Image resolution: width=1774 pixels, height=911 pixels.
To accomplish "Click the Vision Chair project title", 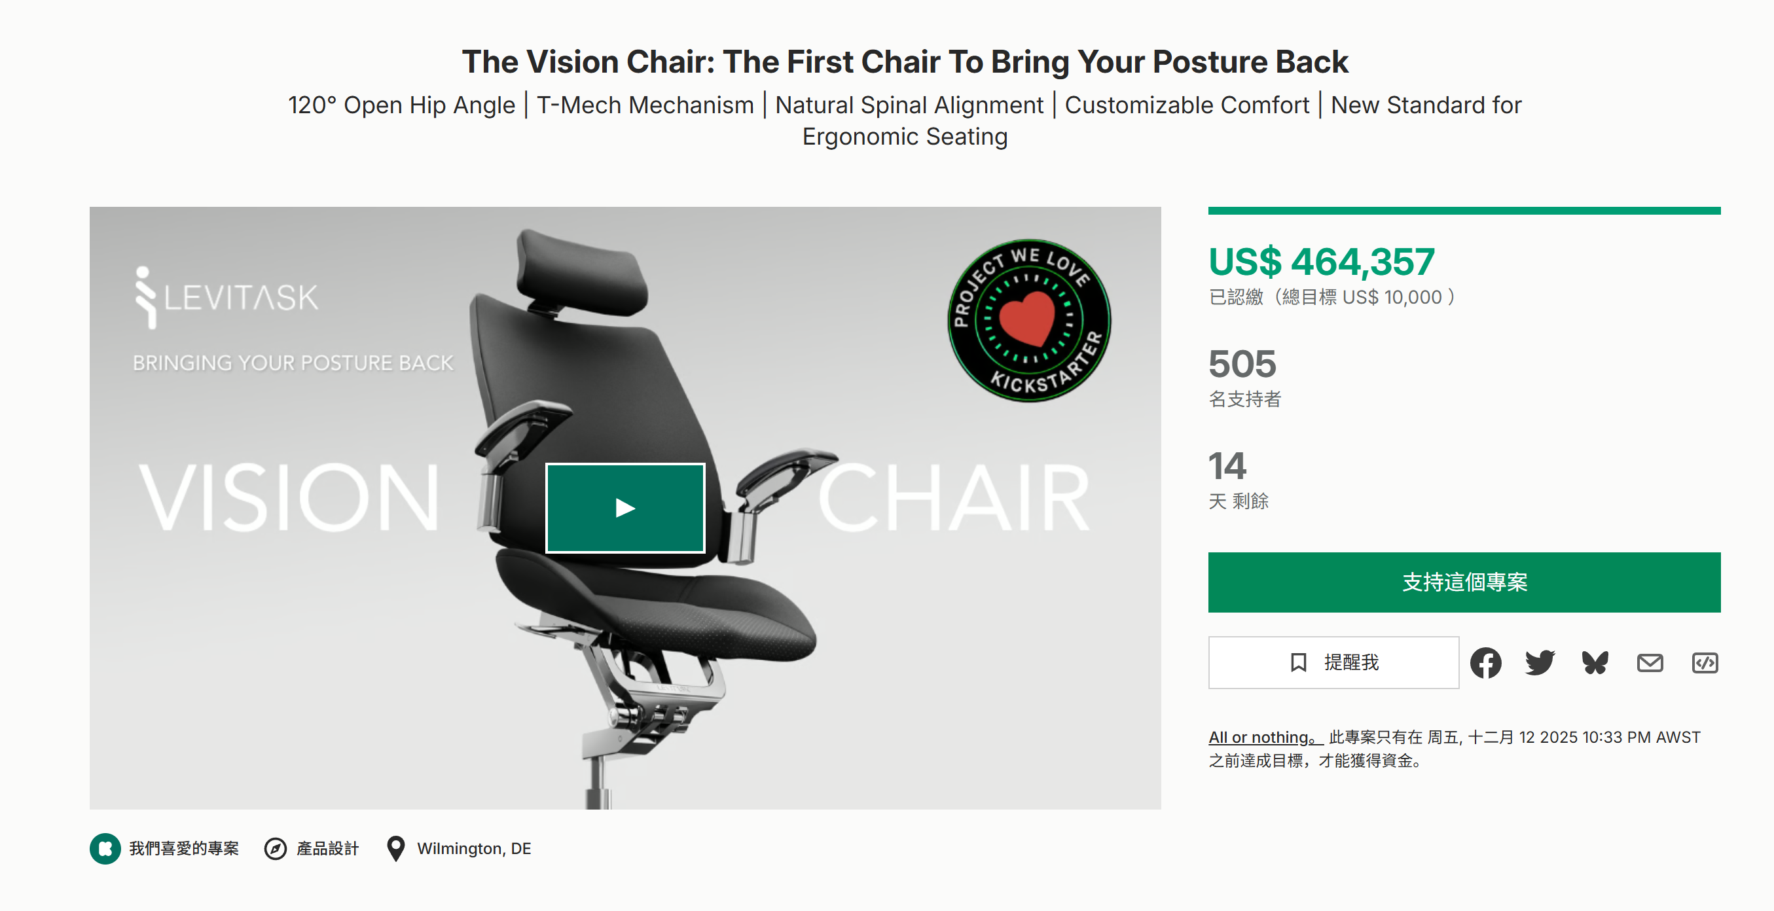I will click(904, 62).
